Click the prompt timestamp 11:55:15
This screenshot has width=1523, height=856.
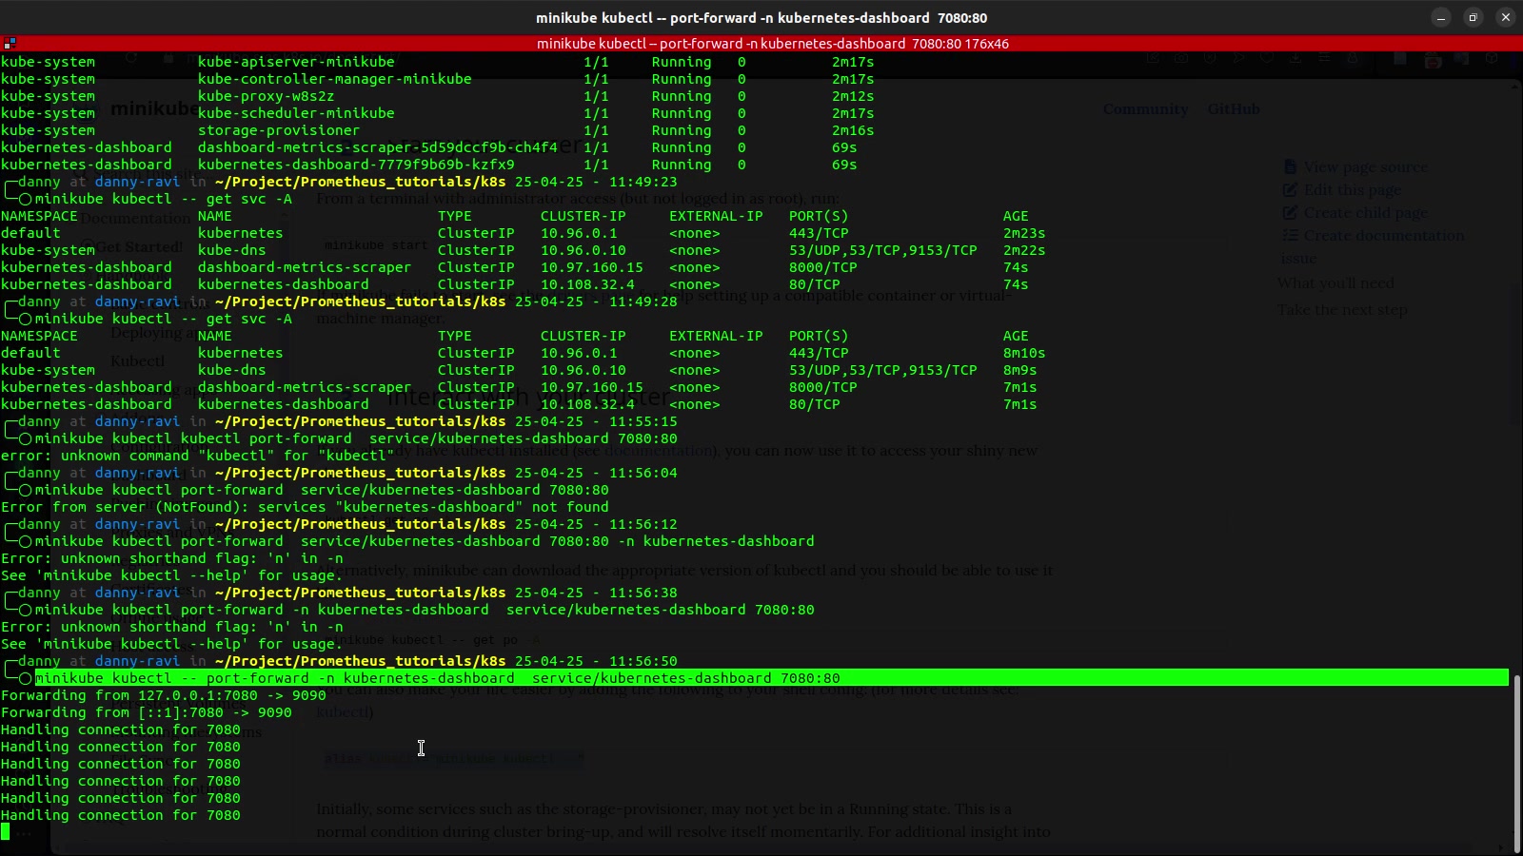pos(643,421)
